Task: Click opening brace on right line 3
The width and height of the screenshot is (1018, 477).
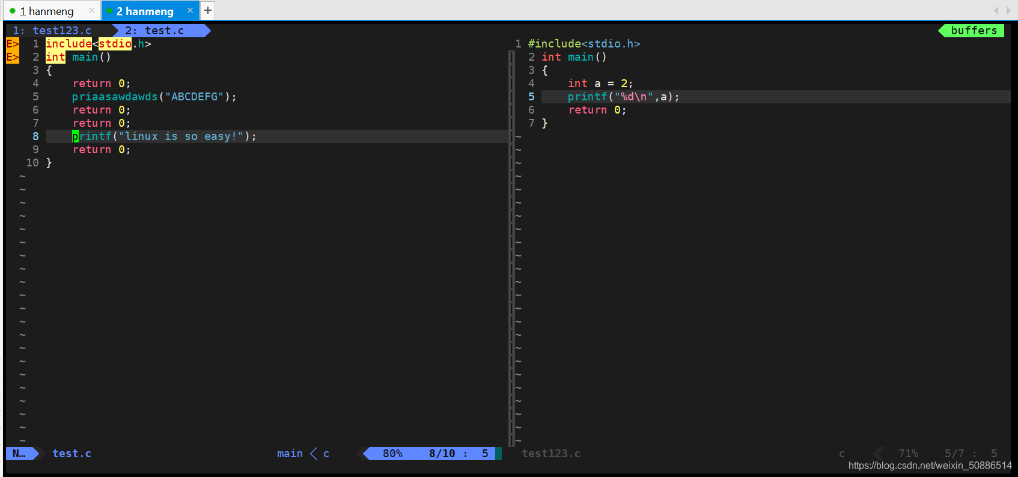Action: 544,70
